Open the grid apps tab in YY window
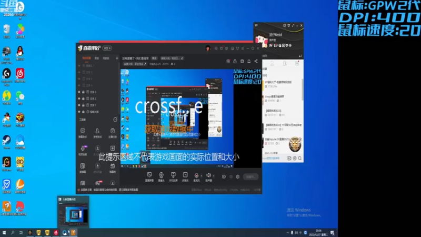This screenshot has height=237, width=421. 297,63
